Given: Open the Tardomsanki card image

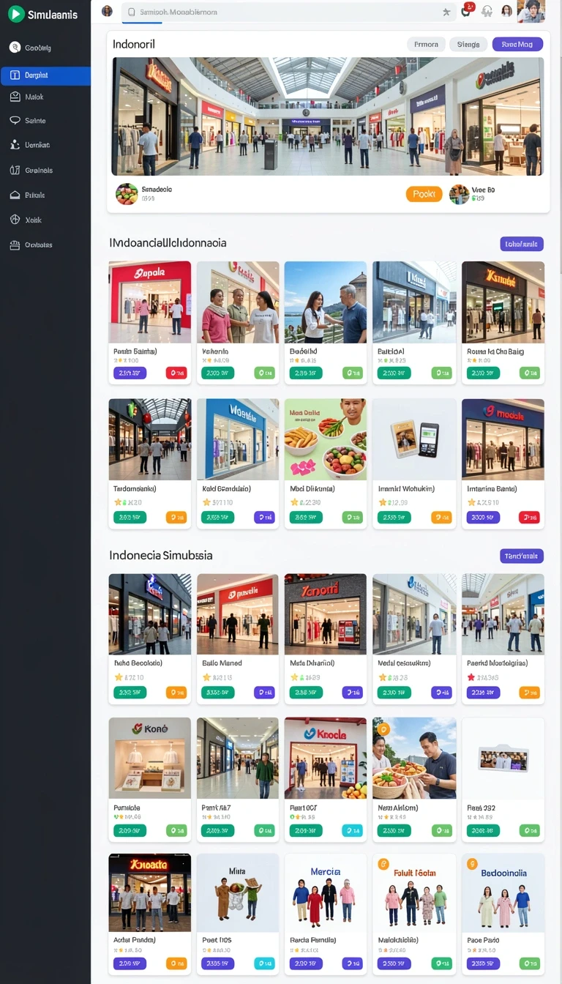Looking at the screenshot, I should click(x=150, y=439).
